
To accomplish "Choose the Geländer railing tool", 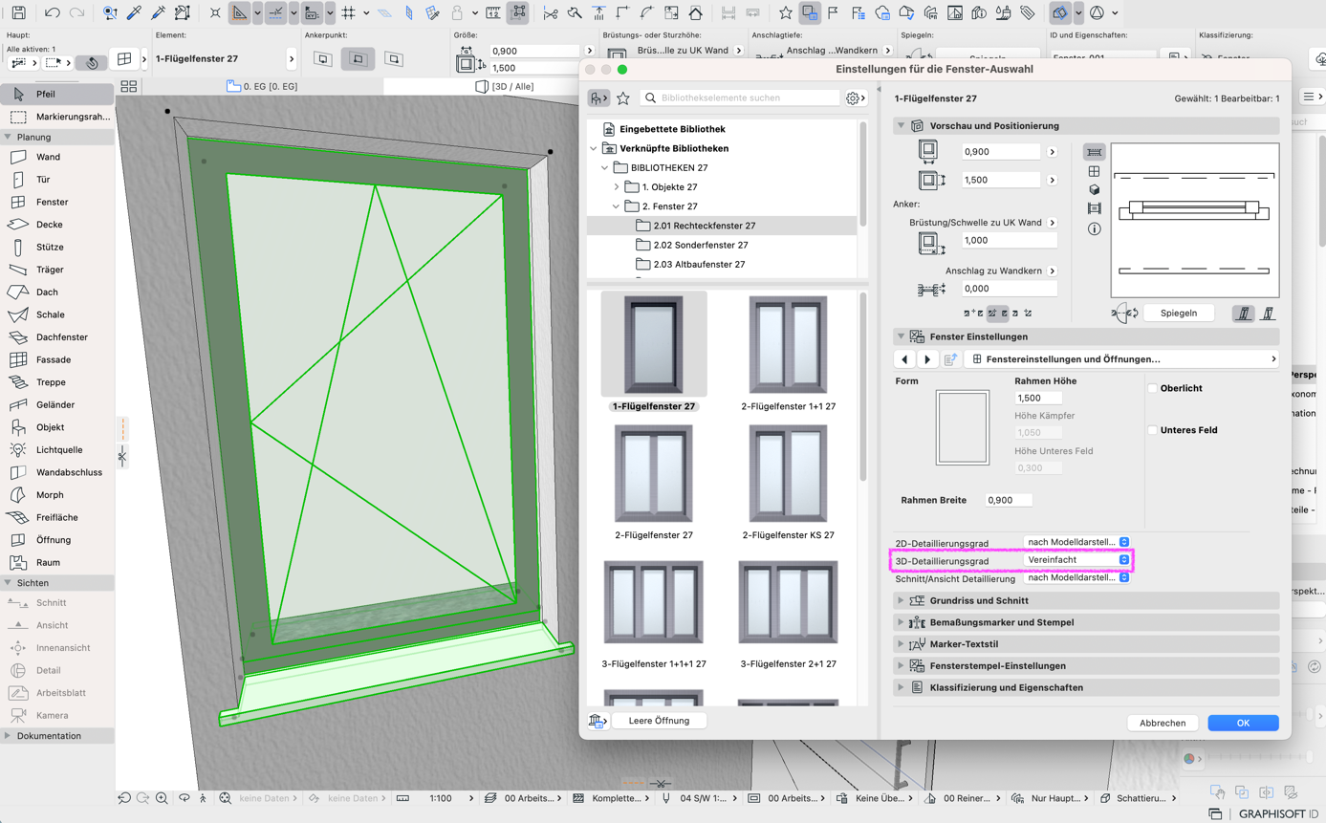I will [x=57, y=404].
